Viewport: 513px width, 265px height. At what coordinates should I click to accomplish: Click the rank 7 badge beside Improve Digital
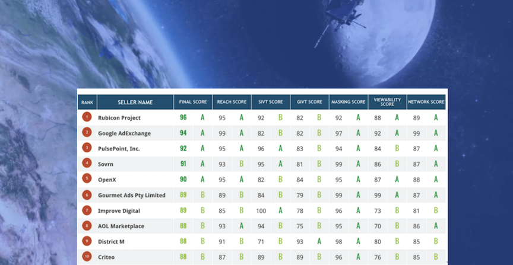pyautogui.click(x=87, y=210)
